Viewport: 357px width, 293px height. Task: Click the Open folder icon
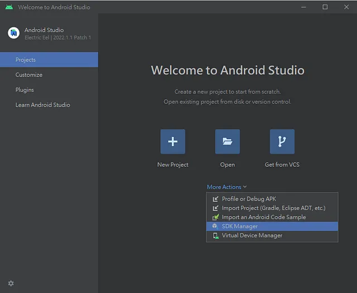pyautogui.click(x=228, y=142)
